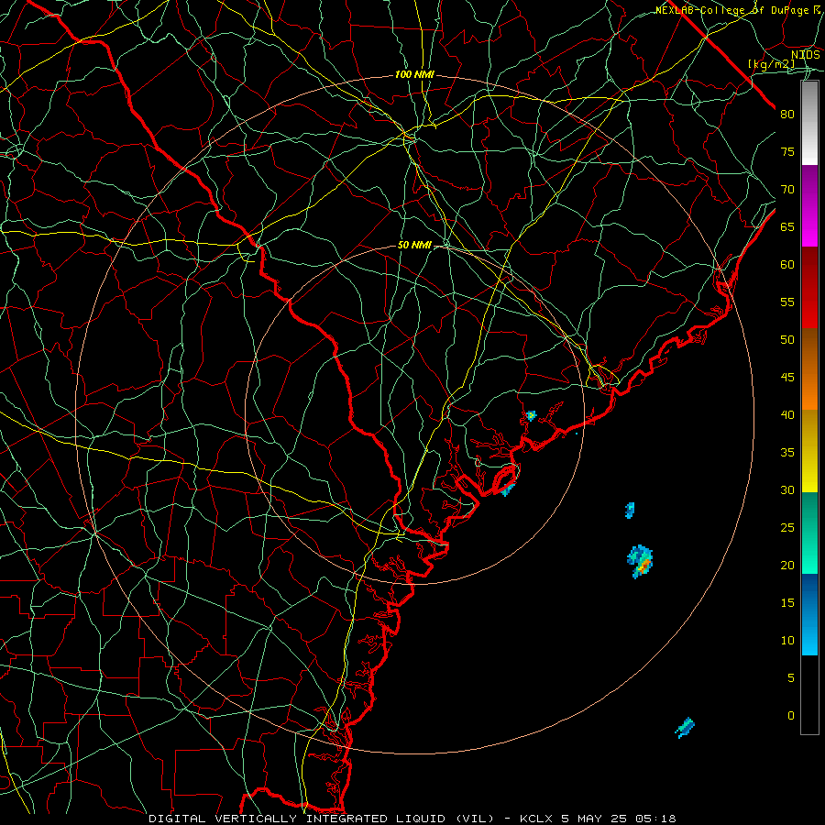Select the blue-cyan segment of the color bar
The image size is (825, 825).
click(x=809, y=614)
